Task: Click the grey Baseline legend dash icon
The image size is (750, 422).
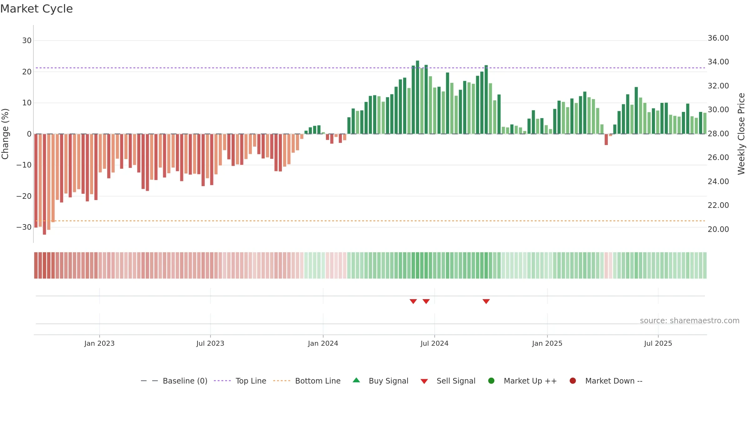Action: pos(149,381)
